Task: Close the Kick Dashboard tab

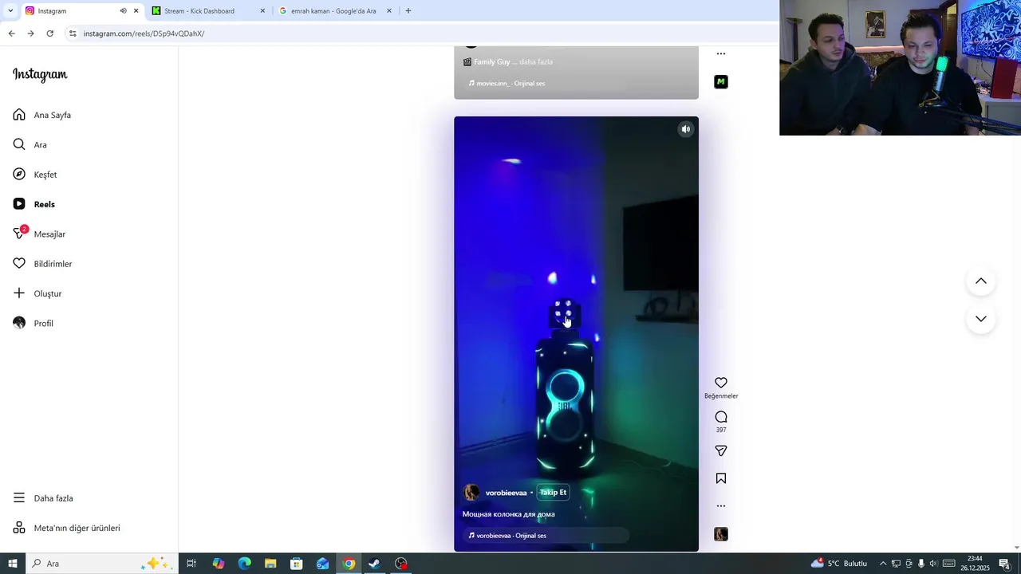Action: 262,11
